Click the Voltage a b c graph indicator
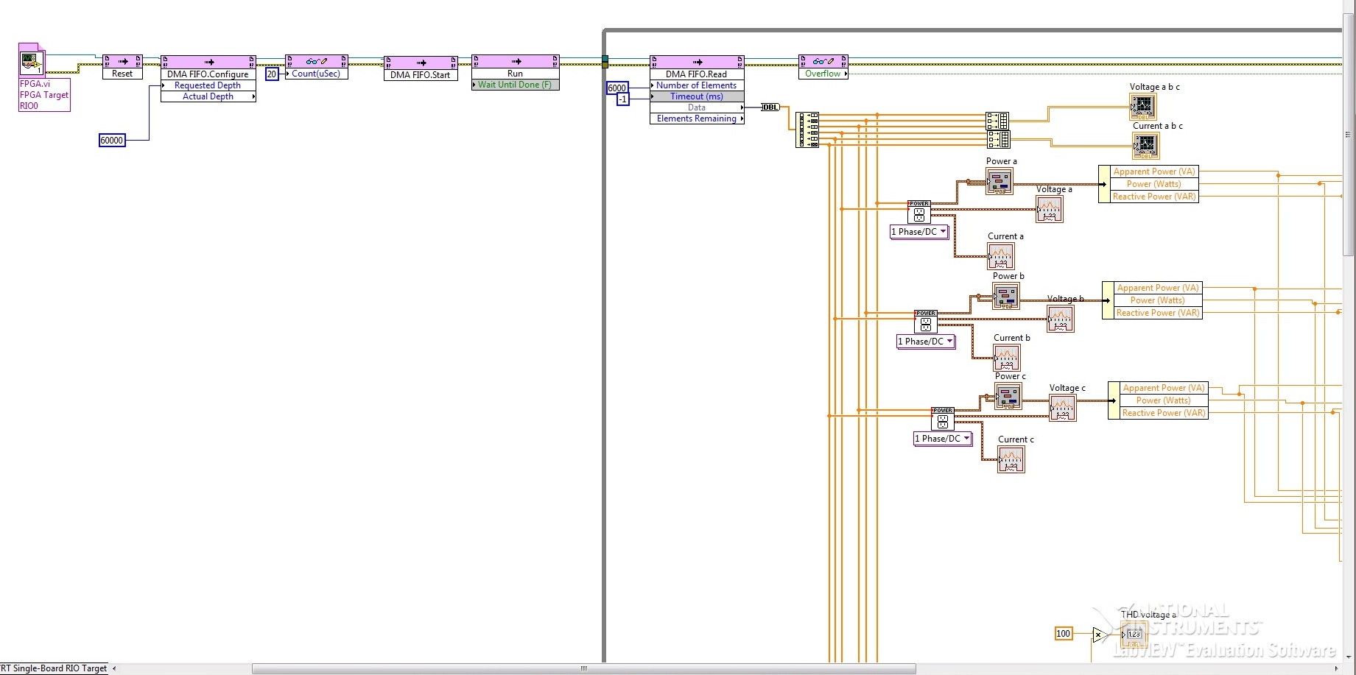This screenshot has width=1356, height=675. point(1143,107)
